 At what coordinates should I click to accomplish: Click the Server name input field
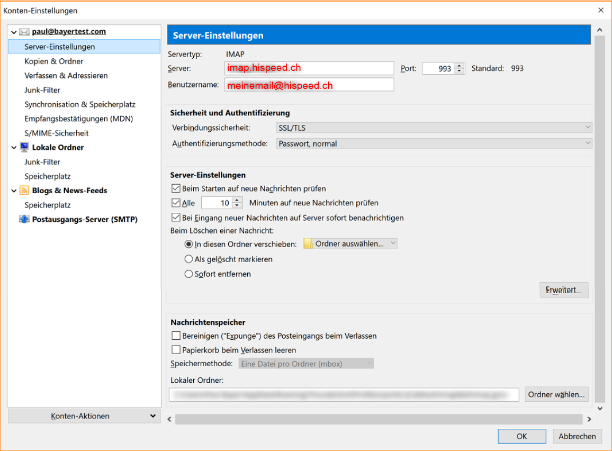tap(309, 68)
